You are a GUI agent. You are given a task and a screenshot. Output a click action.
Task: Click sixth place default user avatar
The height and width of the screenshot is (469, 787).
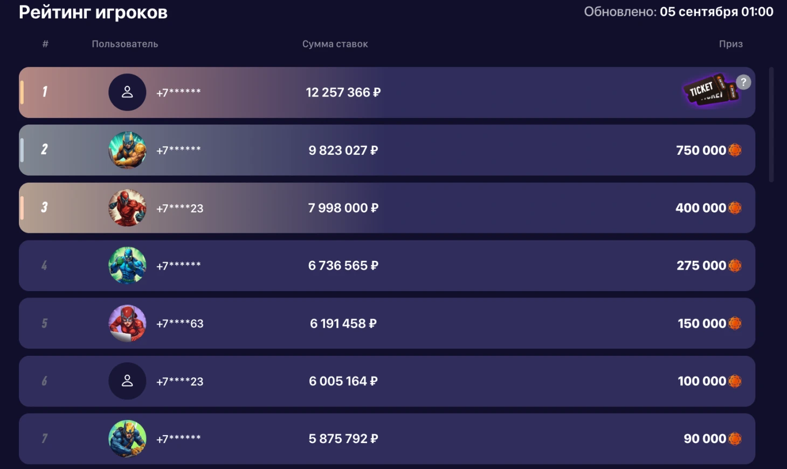click(x=127, y=381)
